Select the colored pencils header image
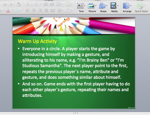Viewport: 150px width, 116px height. (74, 26)
